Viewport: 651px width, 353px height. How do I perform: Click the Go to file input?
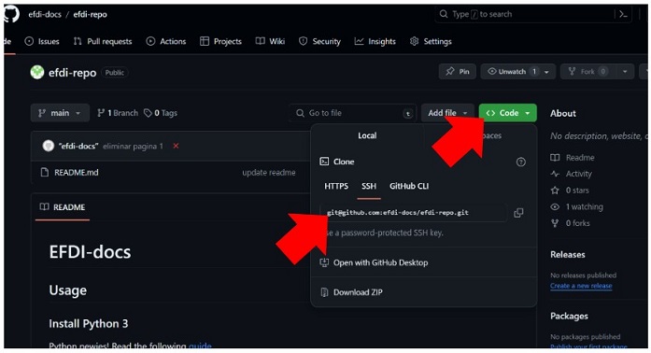pos(352,113)
